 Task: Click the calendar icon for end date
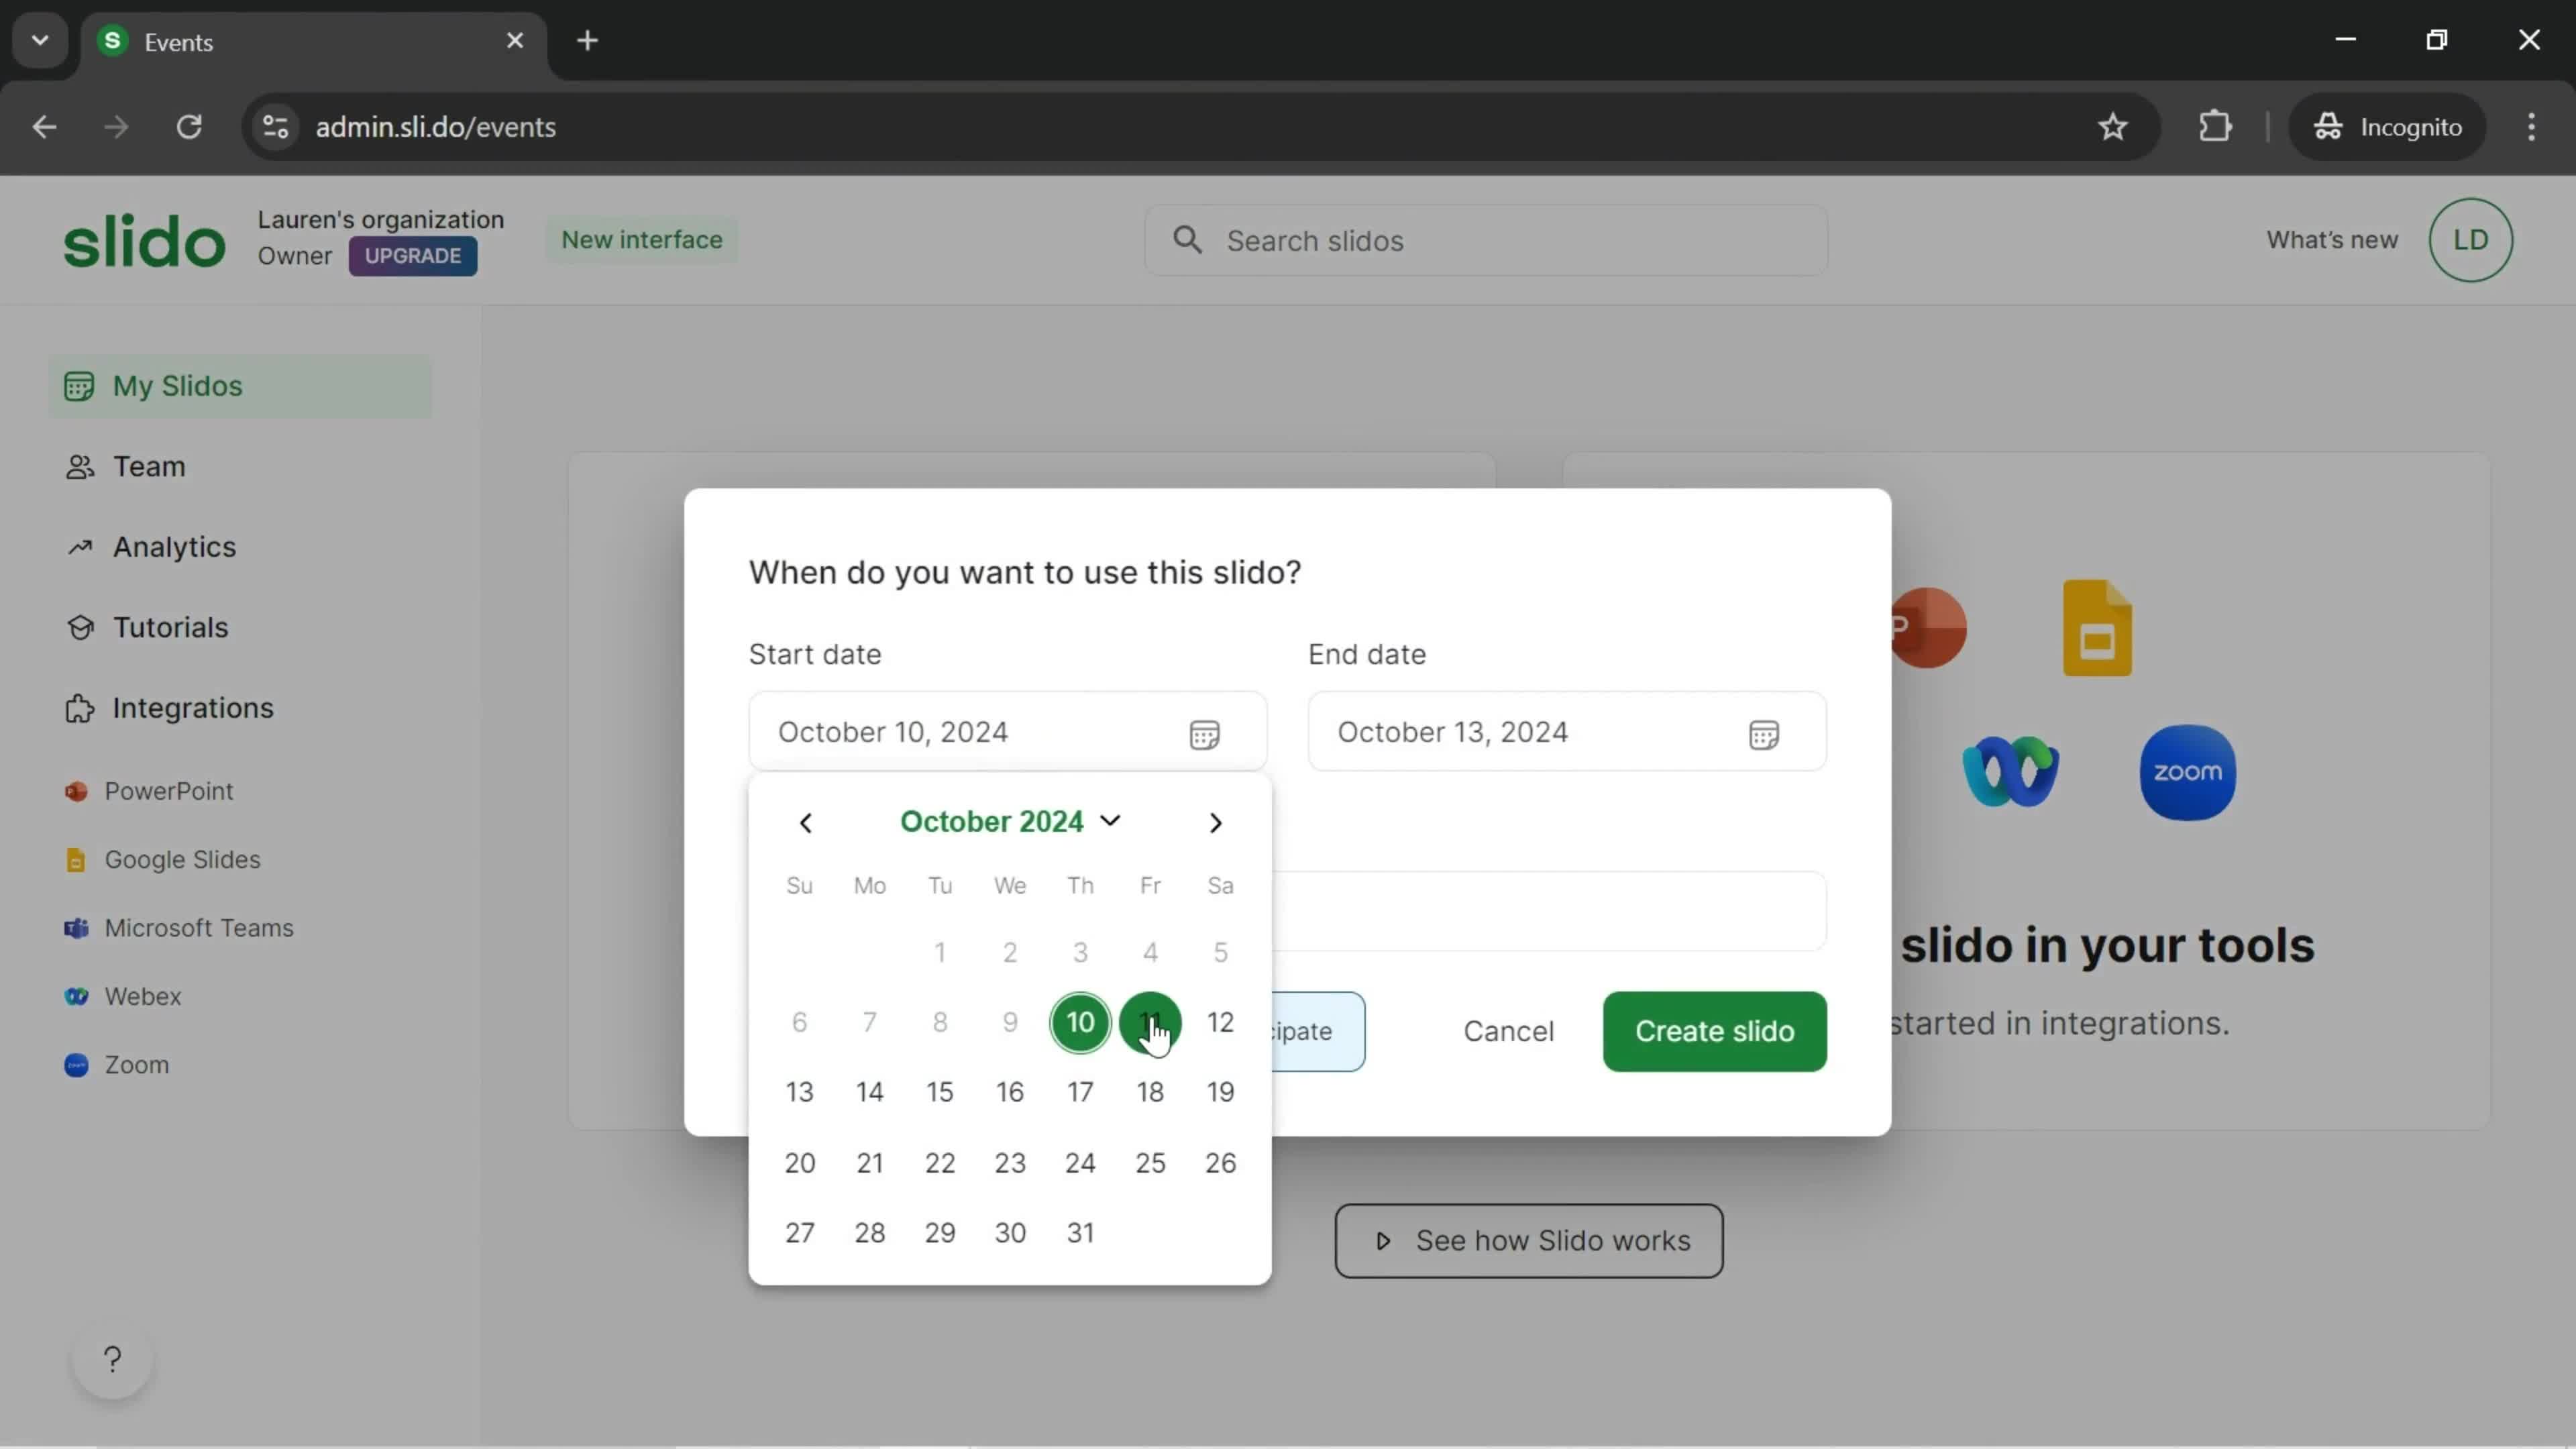1764,731
